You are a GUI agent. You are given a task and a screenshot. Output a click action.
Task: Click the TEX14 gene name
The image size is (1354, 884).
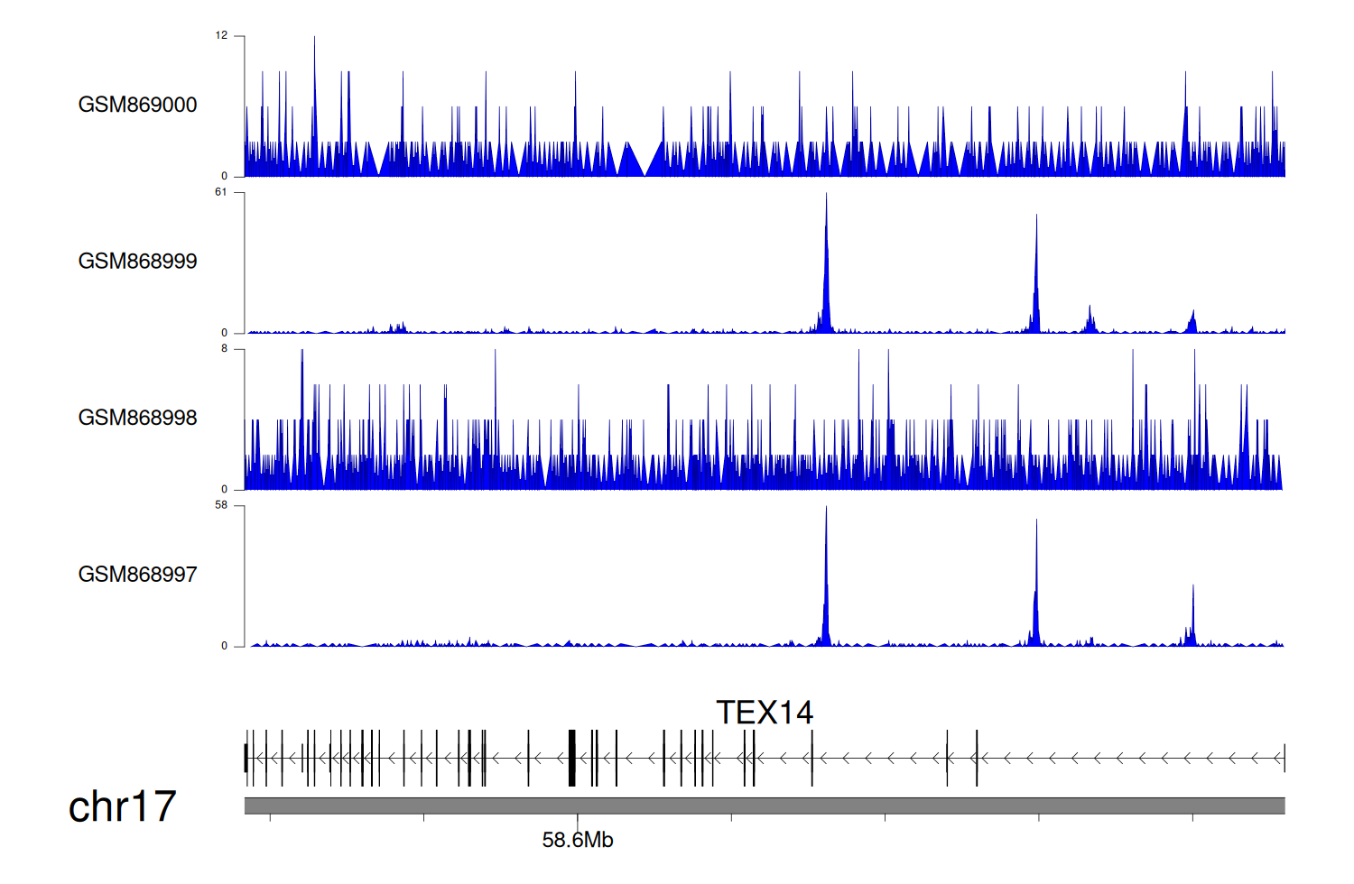click(x=764, y=713)
